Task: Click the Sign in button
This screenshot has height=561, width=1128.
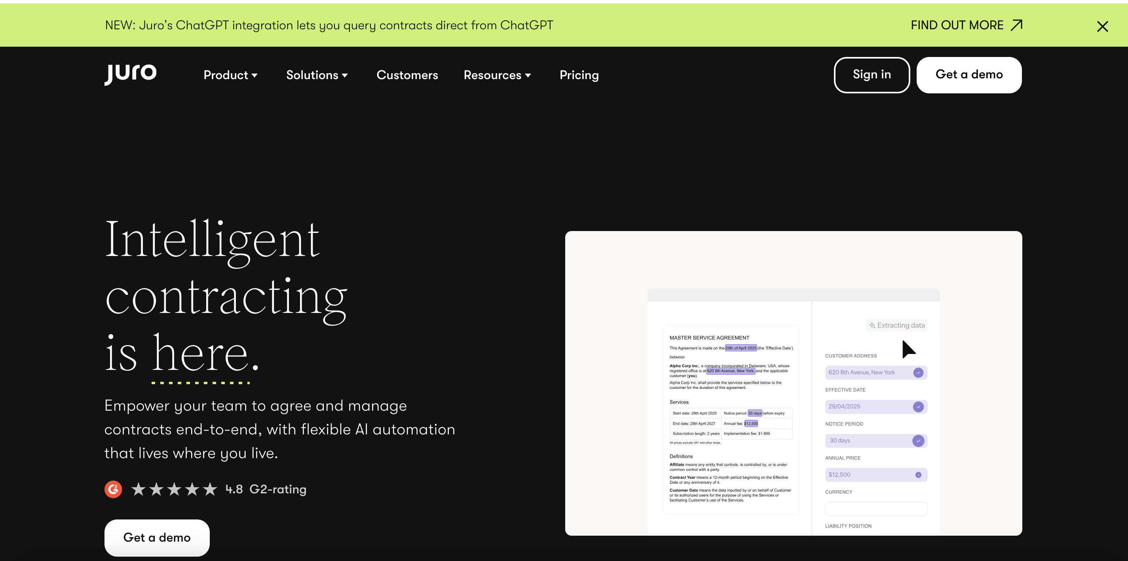Action: [x=872, y=75]
